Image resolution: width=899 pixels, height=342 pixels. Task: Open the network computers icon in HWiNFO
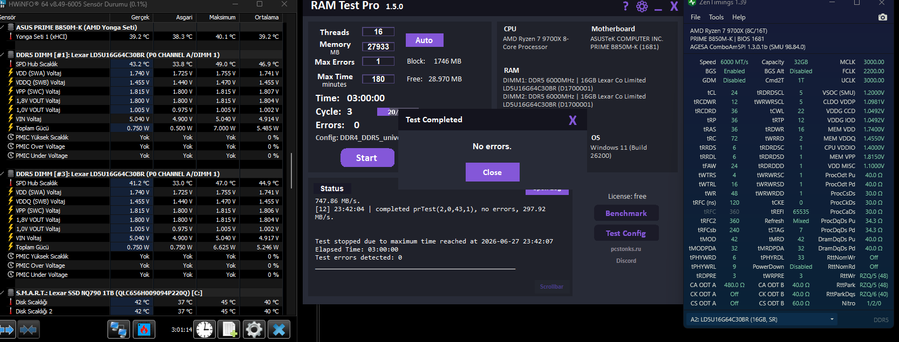(x=119, y=329)
